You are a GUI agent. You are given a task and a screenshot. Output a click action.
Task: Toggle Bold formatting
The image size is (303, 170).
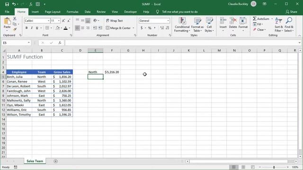(x=27, y=28)
